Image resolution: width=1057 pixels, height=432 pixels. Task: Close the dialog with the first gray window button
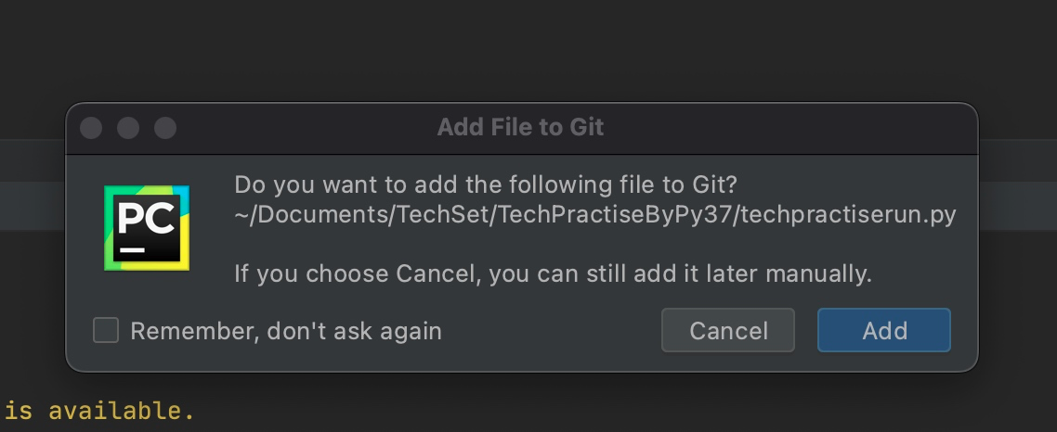pyautogui.click(x=91, y=128)
